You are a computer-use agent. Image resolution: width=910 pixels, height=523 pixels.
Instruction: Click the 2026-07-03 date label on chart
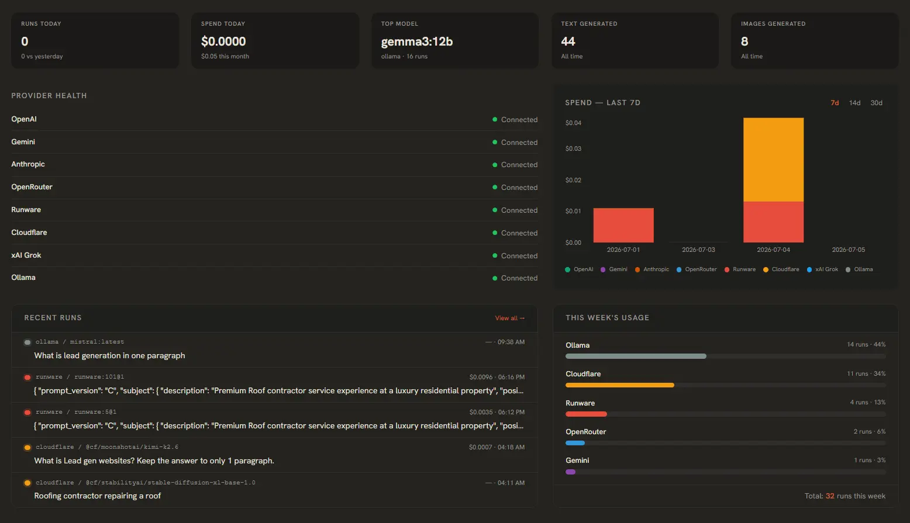[698, 250]
